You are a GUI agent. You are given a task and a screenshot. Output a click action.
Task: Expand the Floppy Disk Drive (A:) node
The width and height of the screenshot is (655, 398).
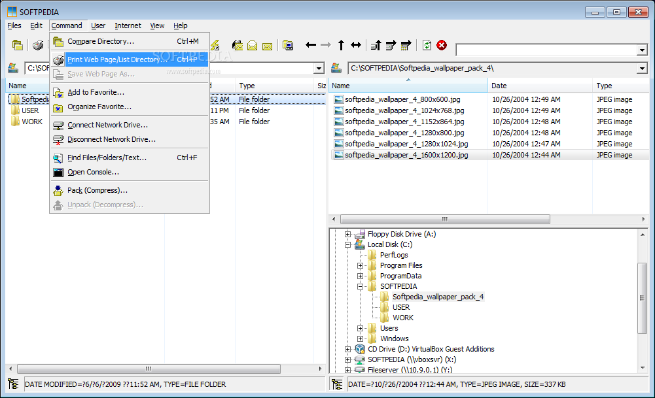[347, 235]
